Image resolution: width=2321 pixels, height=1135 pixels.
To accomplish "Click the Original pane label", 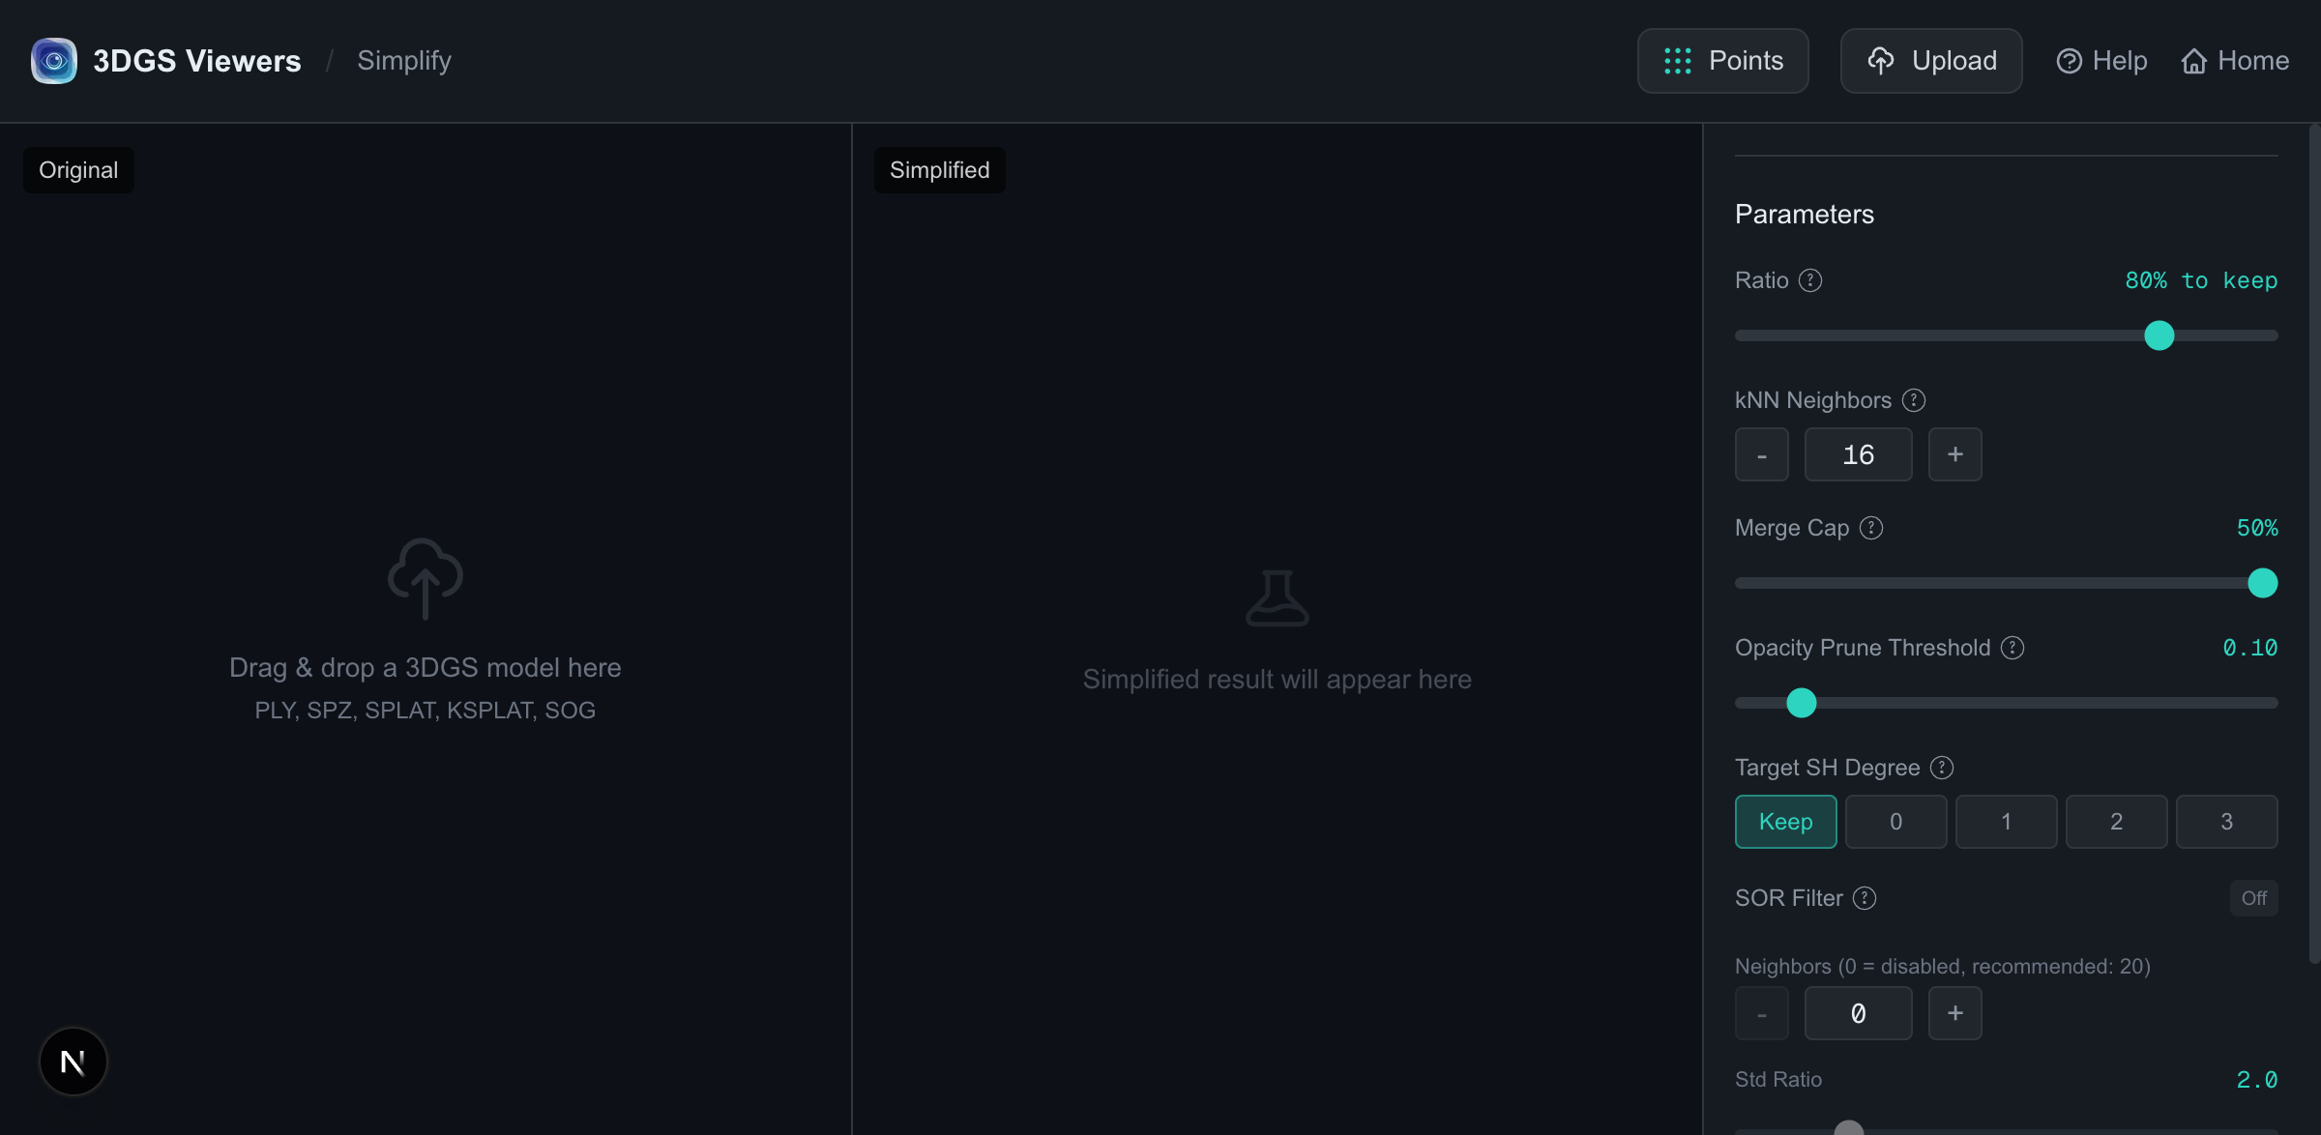I will click(x=78, y=170).
